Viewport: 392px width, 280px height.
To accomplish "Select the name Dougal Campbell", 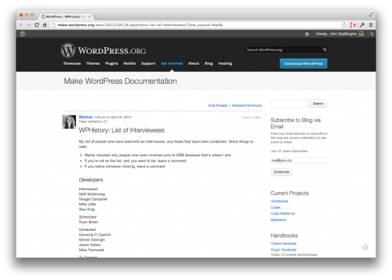I will coord(93,200).
